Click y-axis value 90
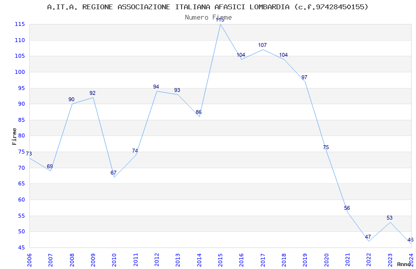This screenshot has width=416, height=269. coord(22,104)
